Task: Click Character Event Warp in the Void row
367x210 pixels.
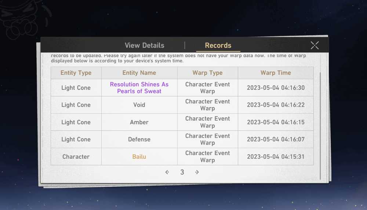Action: (208, 105)
